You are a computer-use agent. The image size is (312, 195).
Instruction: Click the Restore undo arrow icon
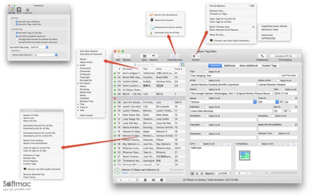153,56
